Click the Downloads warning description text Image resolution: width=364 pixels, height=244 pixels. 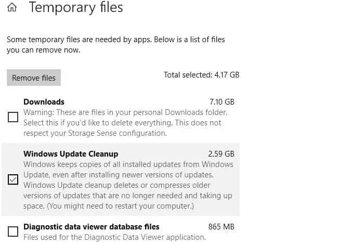coord(125,123)
